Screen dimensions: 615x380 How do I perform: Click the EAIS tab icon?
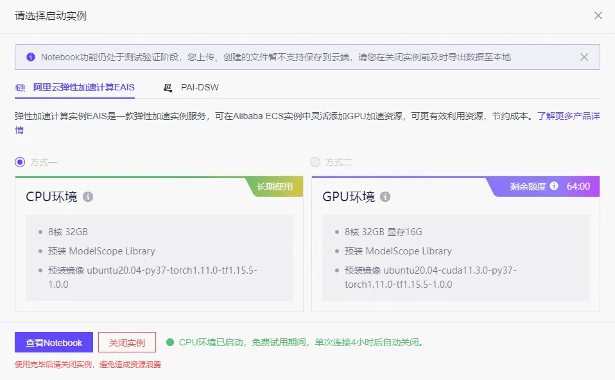[x=21, y=88]
